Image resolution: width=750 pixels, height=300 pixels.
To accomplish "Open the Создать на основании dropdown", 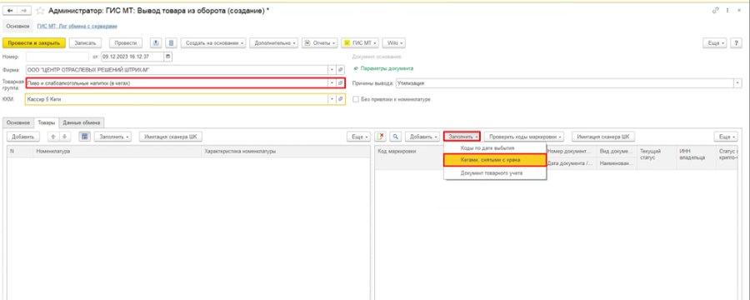I will pyautogui.click(x=213, y=43).
